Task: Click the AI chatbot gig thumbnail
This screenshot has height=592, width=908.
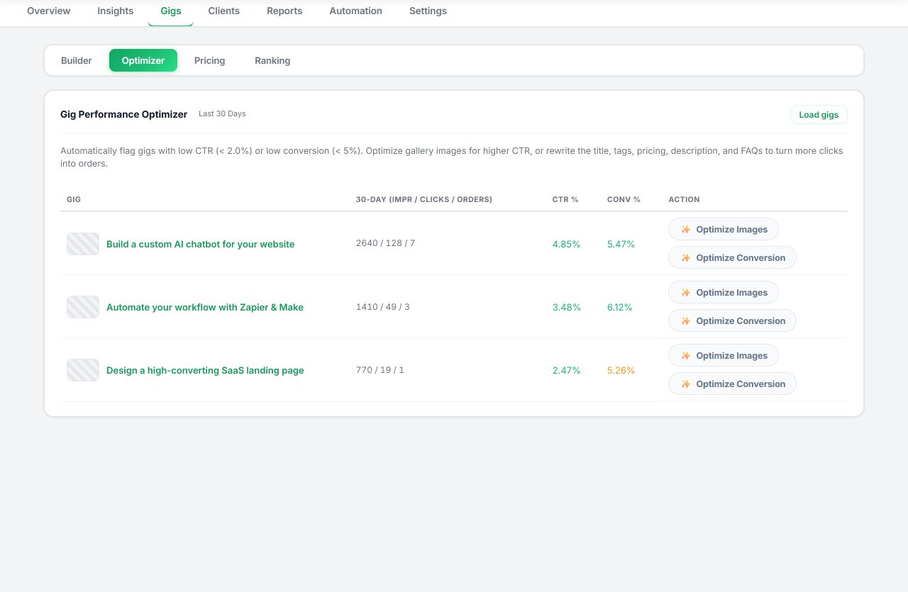Action: tap(83, 244)
